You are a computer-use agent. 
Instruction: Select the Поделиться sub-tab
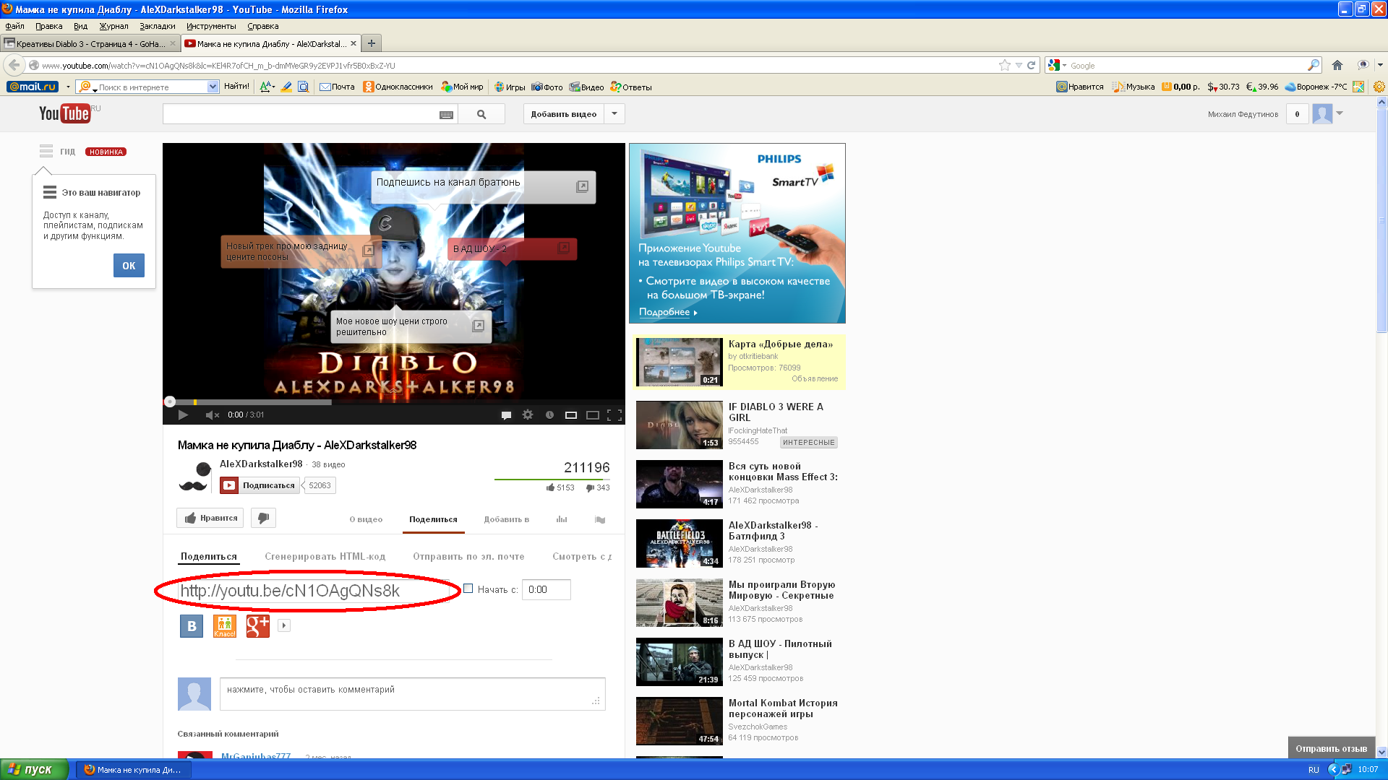pyautogui.click(x=209, y=556)
